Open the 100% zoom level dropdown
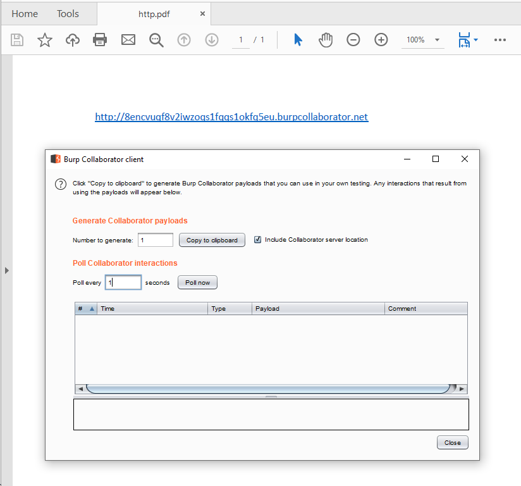The width and height of the screenshot is (521, 486). (x=437, y=40)
